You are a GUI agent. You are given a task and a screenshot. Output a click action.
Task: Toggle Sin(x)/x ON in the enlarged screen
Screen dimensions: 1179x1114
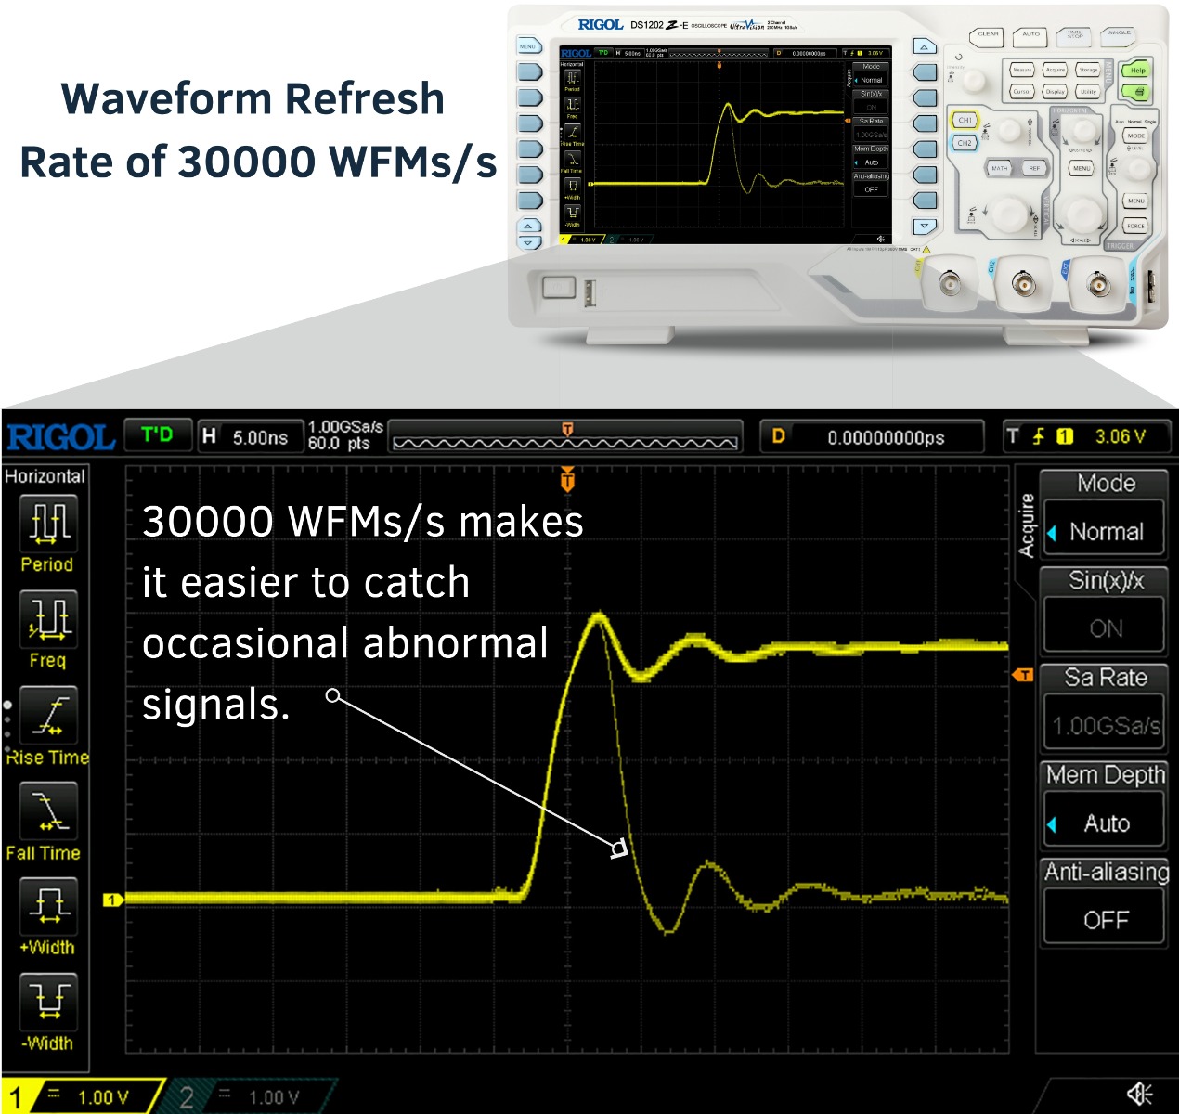click(1105, 628)
